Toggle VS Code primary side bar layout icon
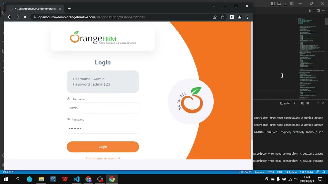 273,4
